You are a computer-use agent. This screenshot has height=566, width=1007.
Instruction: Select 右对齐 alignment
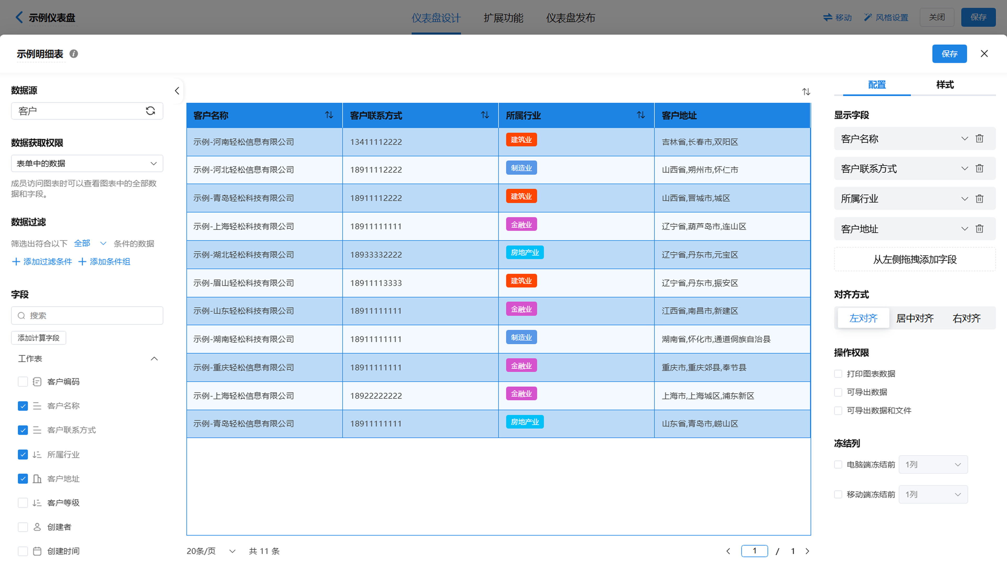966,318
